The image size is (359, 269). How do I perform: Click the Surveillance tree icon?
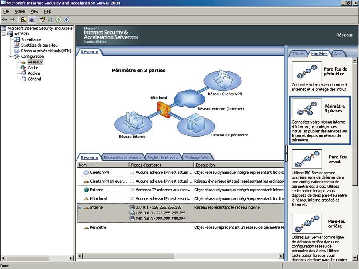coord(17,39)
